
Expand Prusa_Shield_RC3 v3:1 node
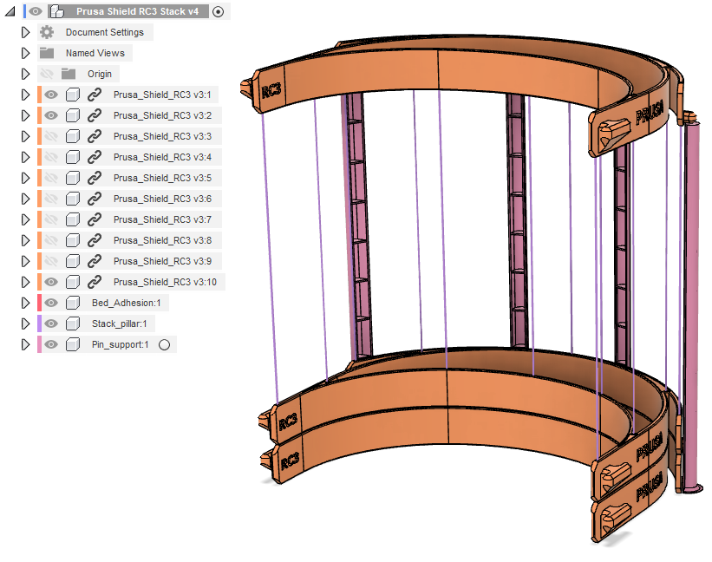point(25,95)
